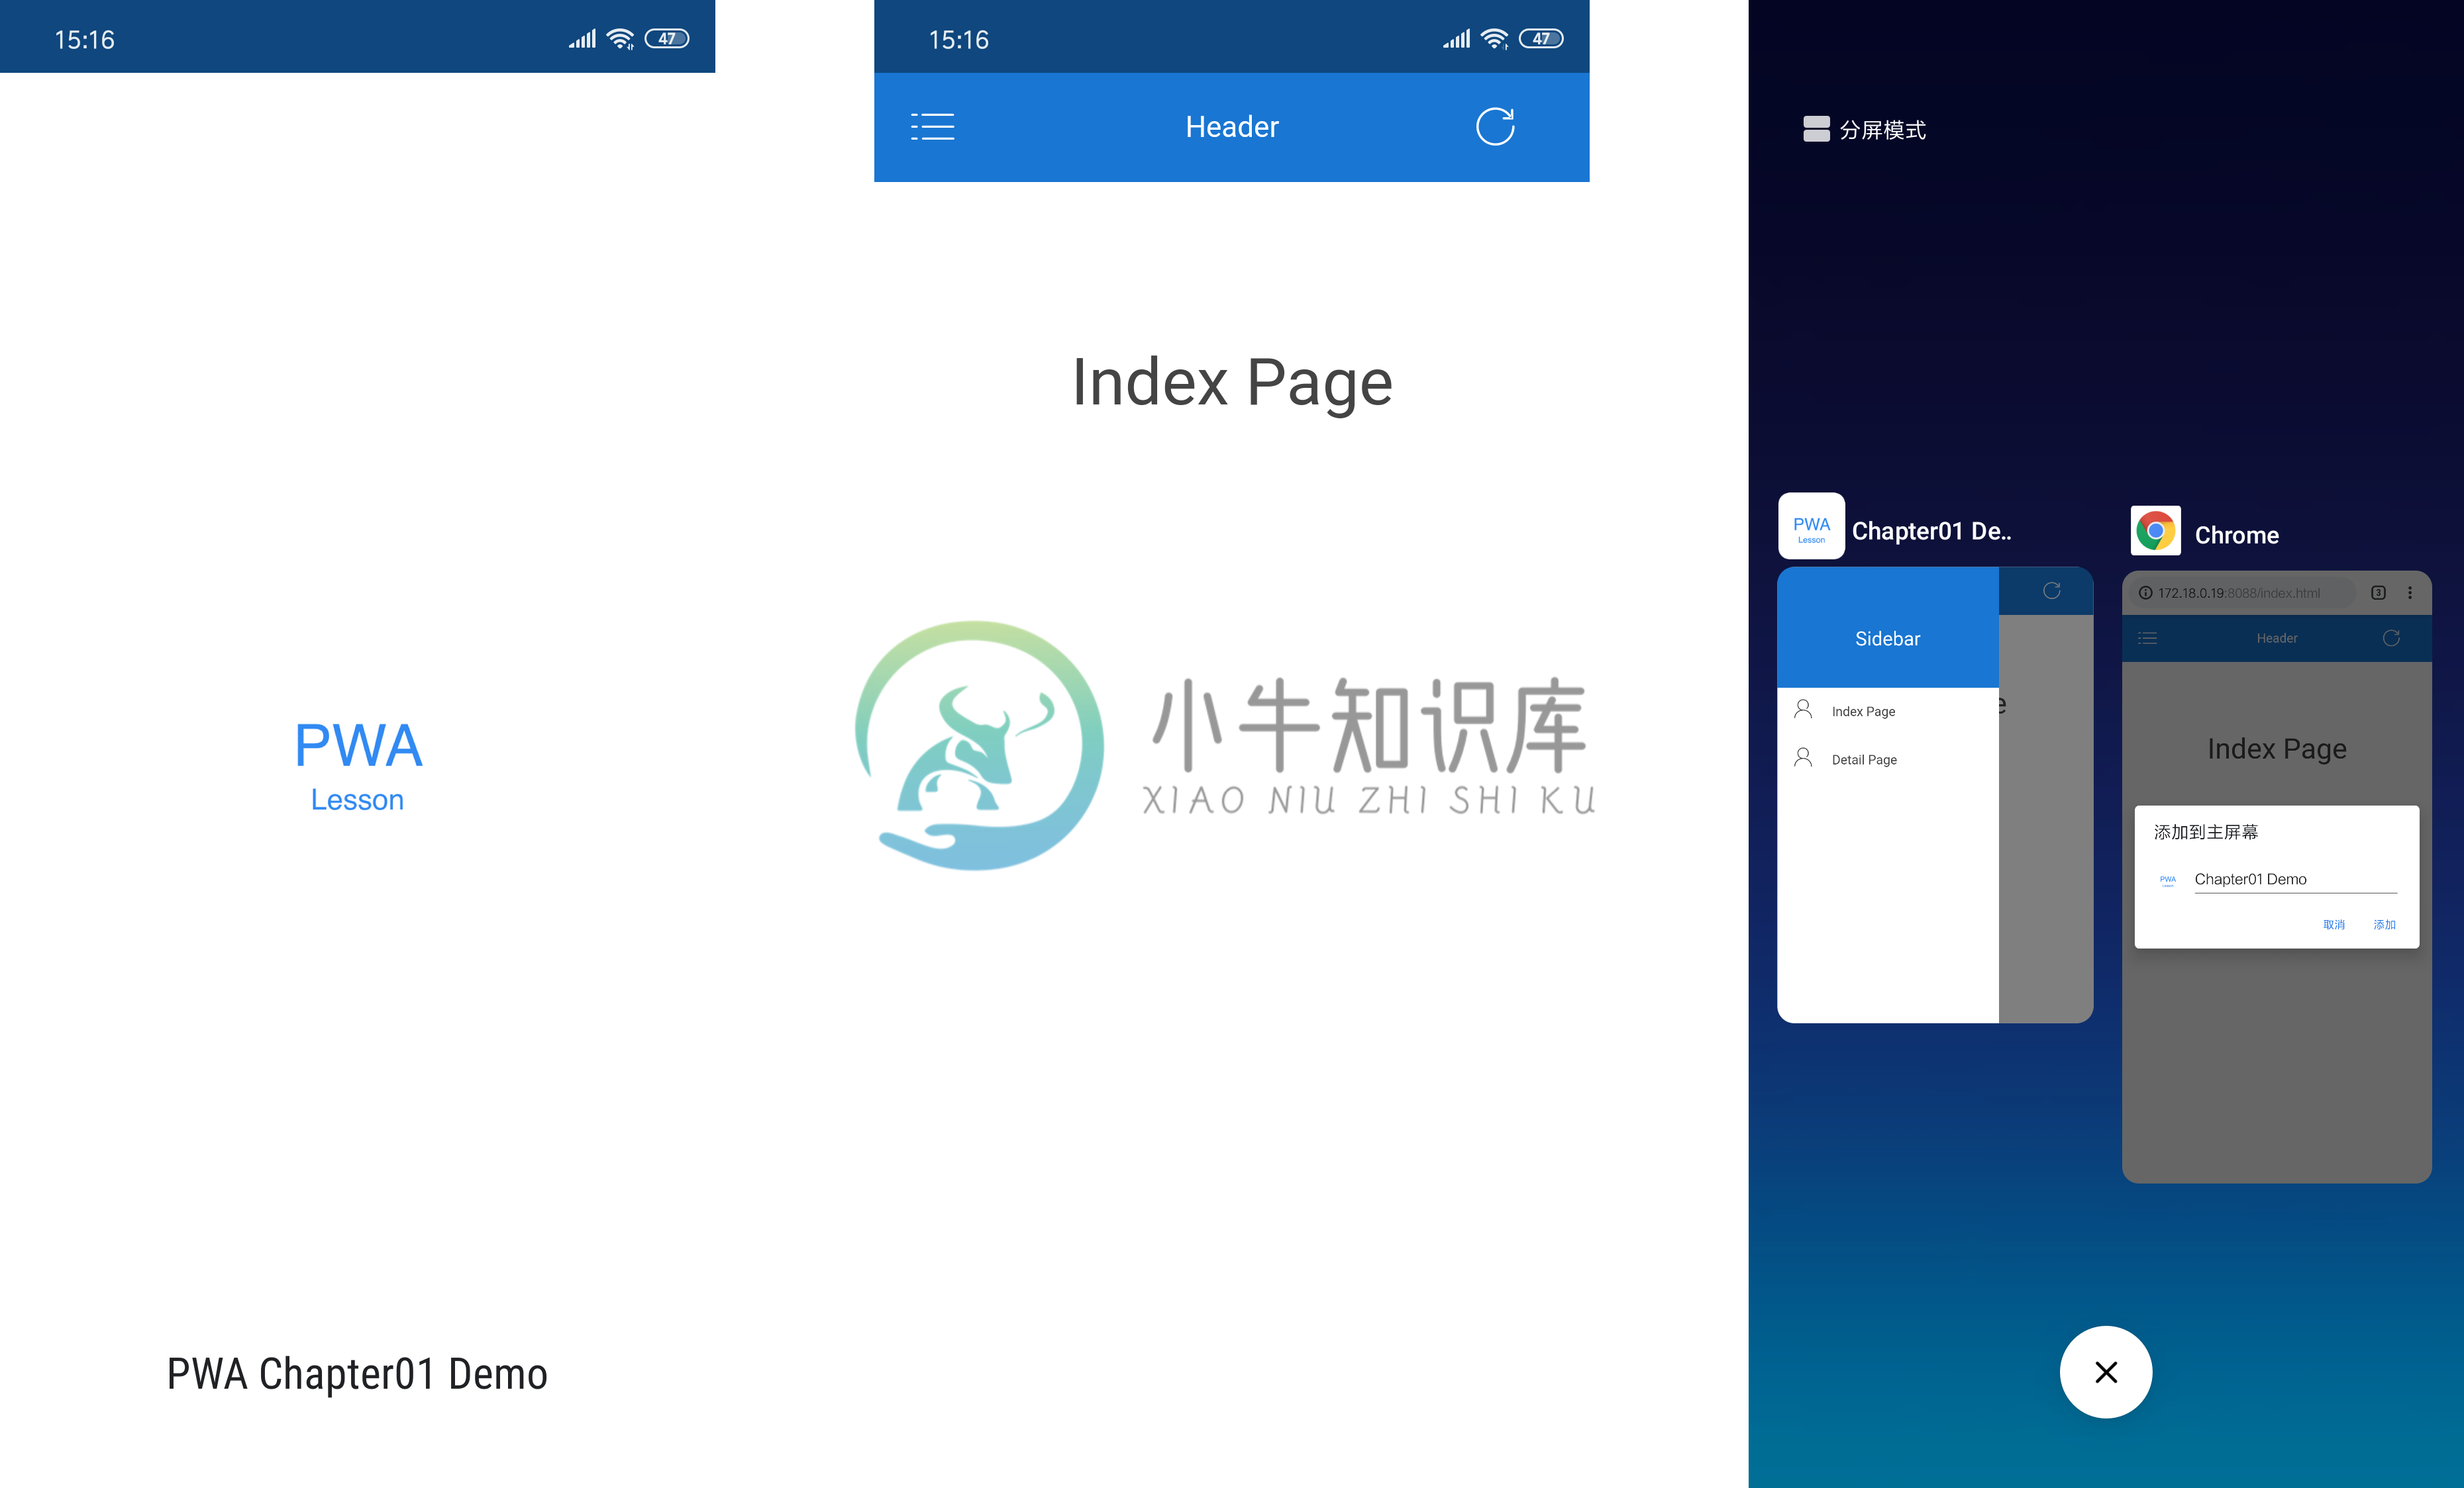The width and height of the screenshot is (2464, 1488).
Task: Click the hamburger menu icon in header
Action: coord(931,125)
